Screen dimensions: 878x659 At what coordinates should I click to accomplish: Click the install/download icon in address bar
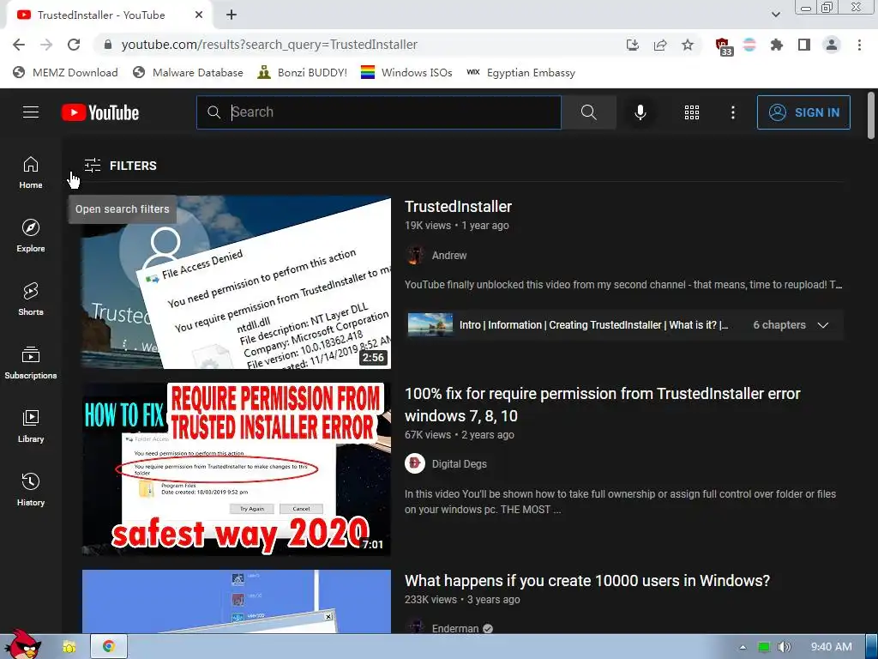tap(633, 45)
